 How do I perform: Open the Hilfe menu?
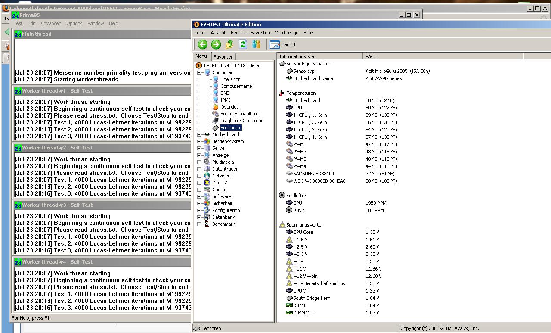308,33
